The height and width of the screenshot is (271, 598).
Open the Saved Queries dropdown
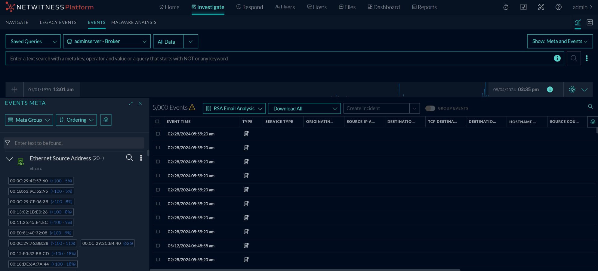pos(33,42)
